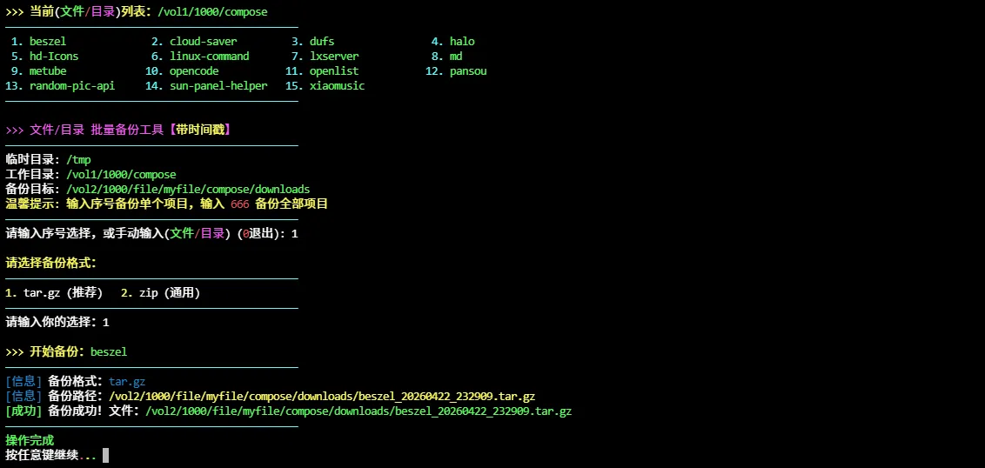Click the lxserver list item
The height and width of the screenshot is (468, 985).
coord(334,56)
